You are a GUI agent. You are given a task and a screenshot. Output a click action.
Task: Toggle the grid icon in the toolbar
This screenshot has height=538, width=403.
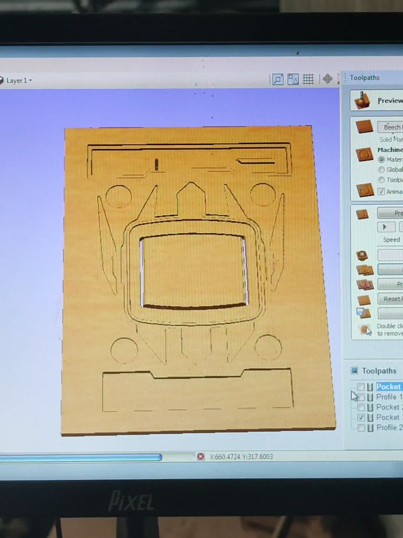point(308,79)
